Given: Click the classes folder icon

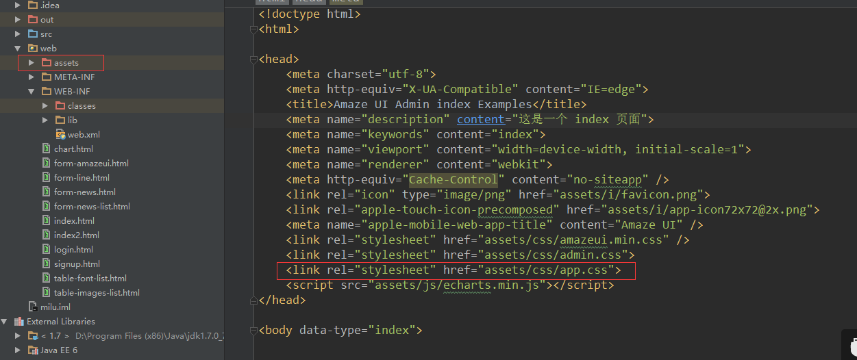Looking at the screenshot, I should [60, 105].
